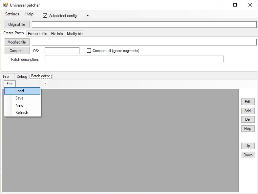This screenshot has height=194, width=258.
Task: Choose Refresh from the File menu
Action: 22,113
